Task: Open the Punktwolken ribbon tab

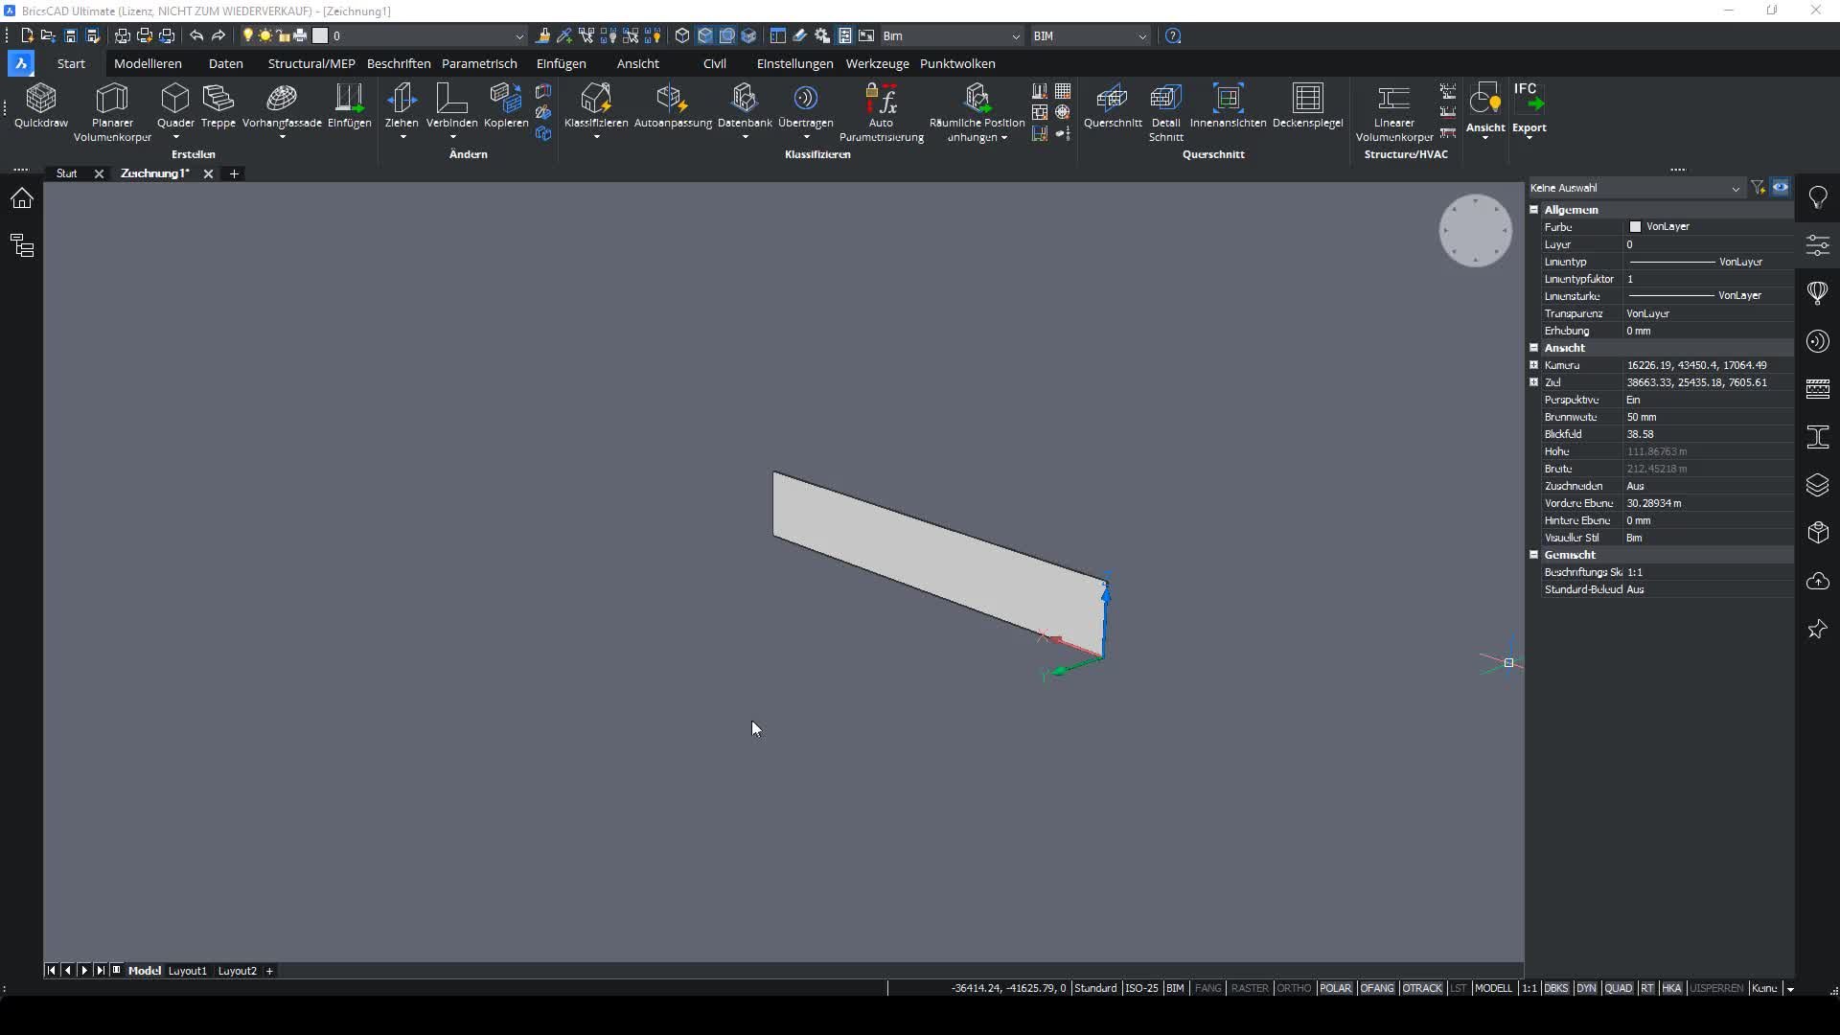Action: click(x=957, y=63)
